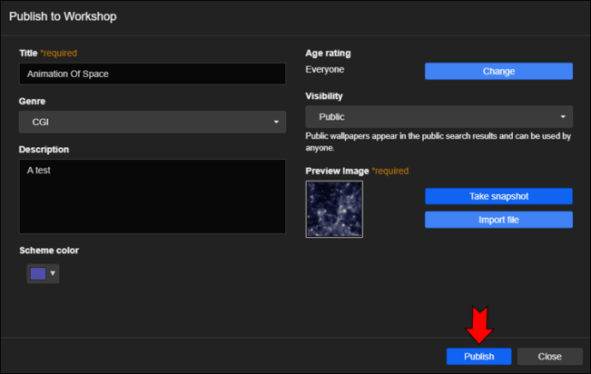This screenshot has height=374, width=591.
Task: Click the Everyone age rating text
Action: click(x=325, y=69)
